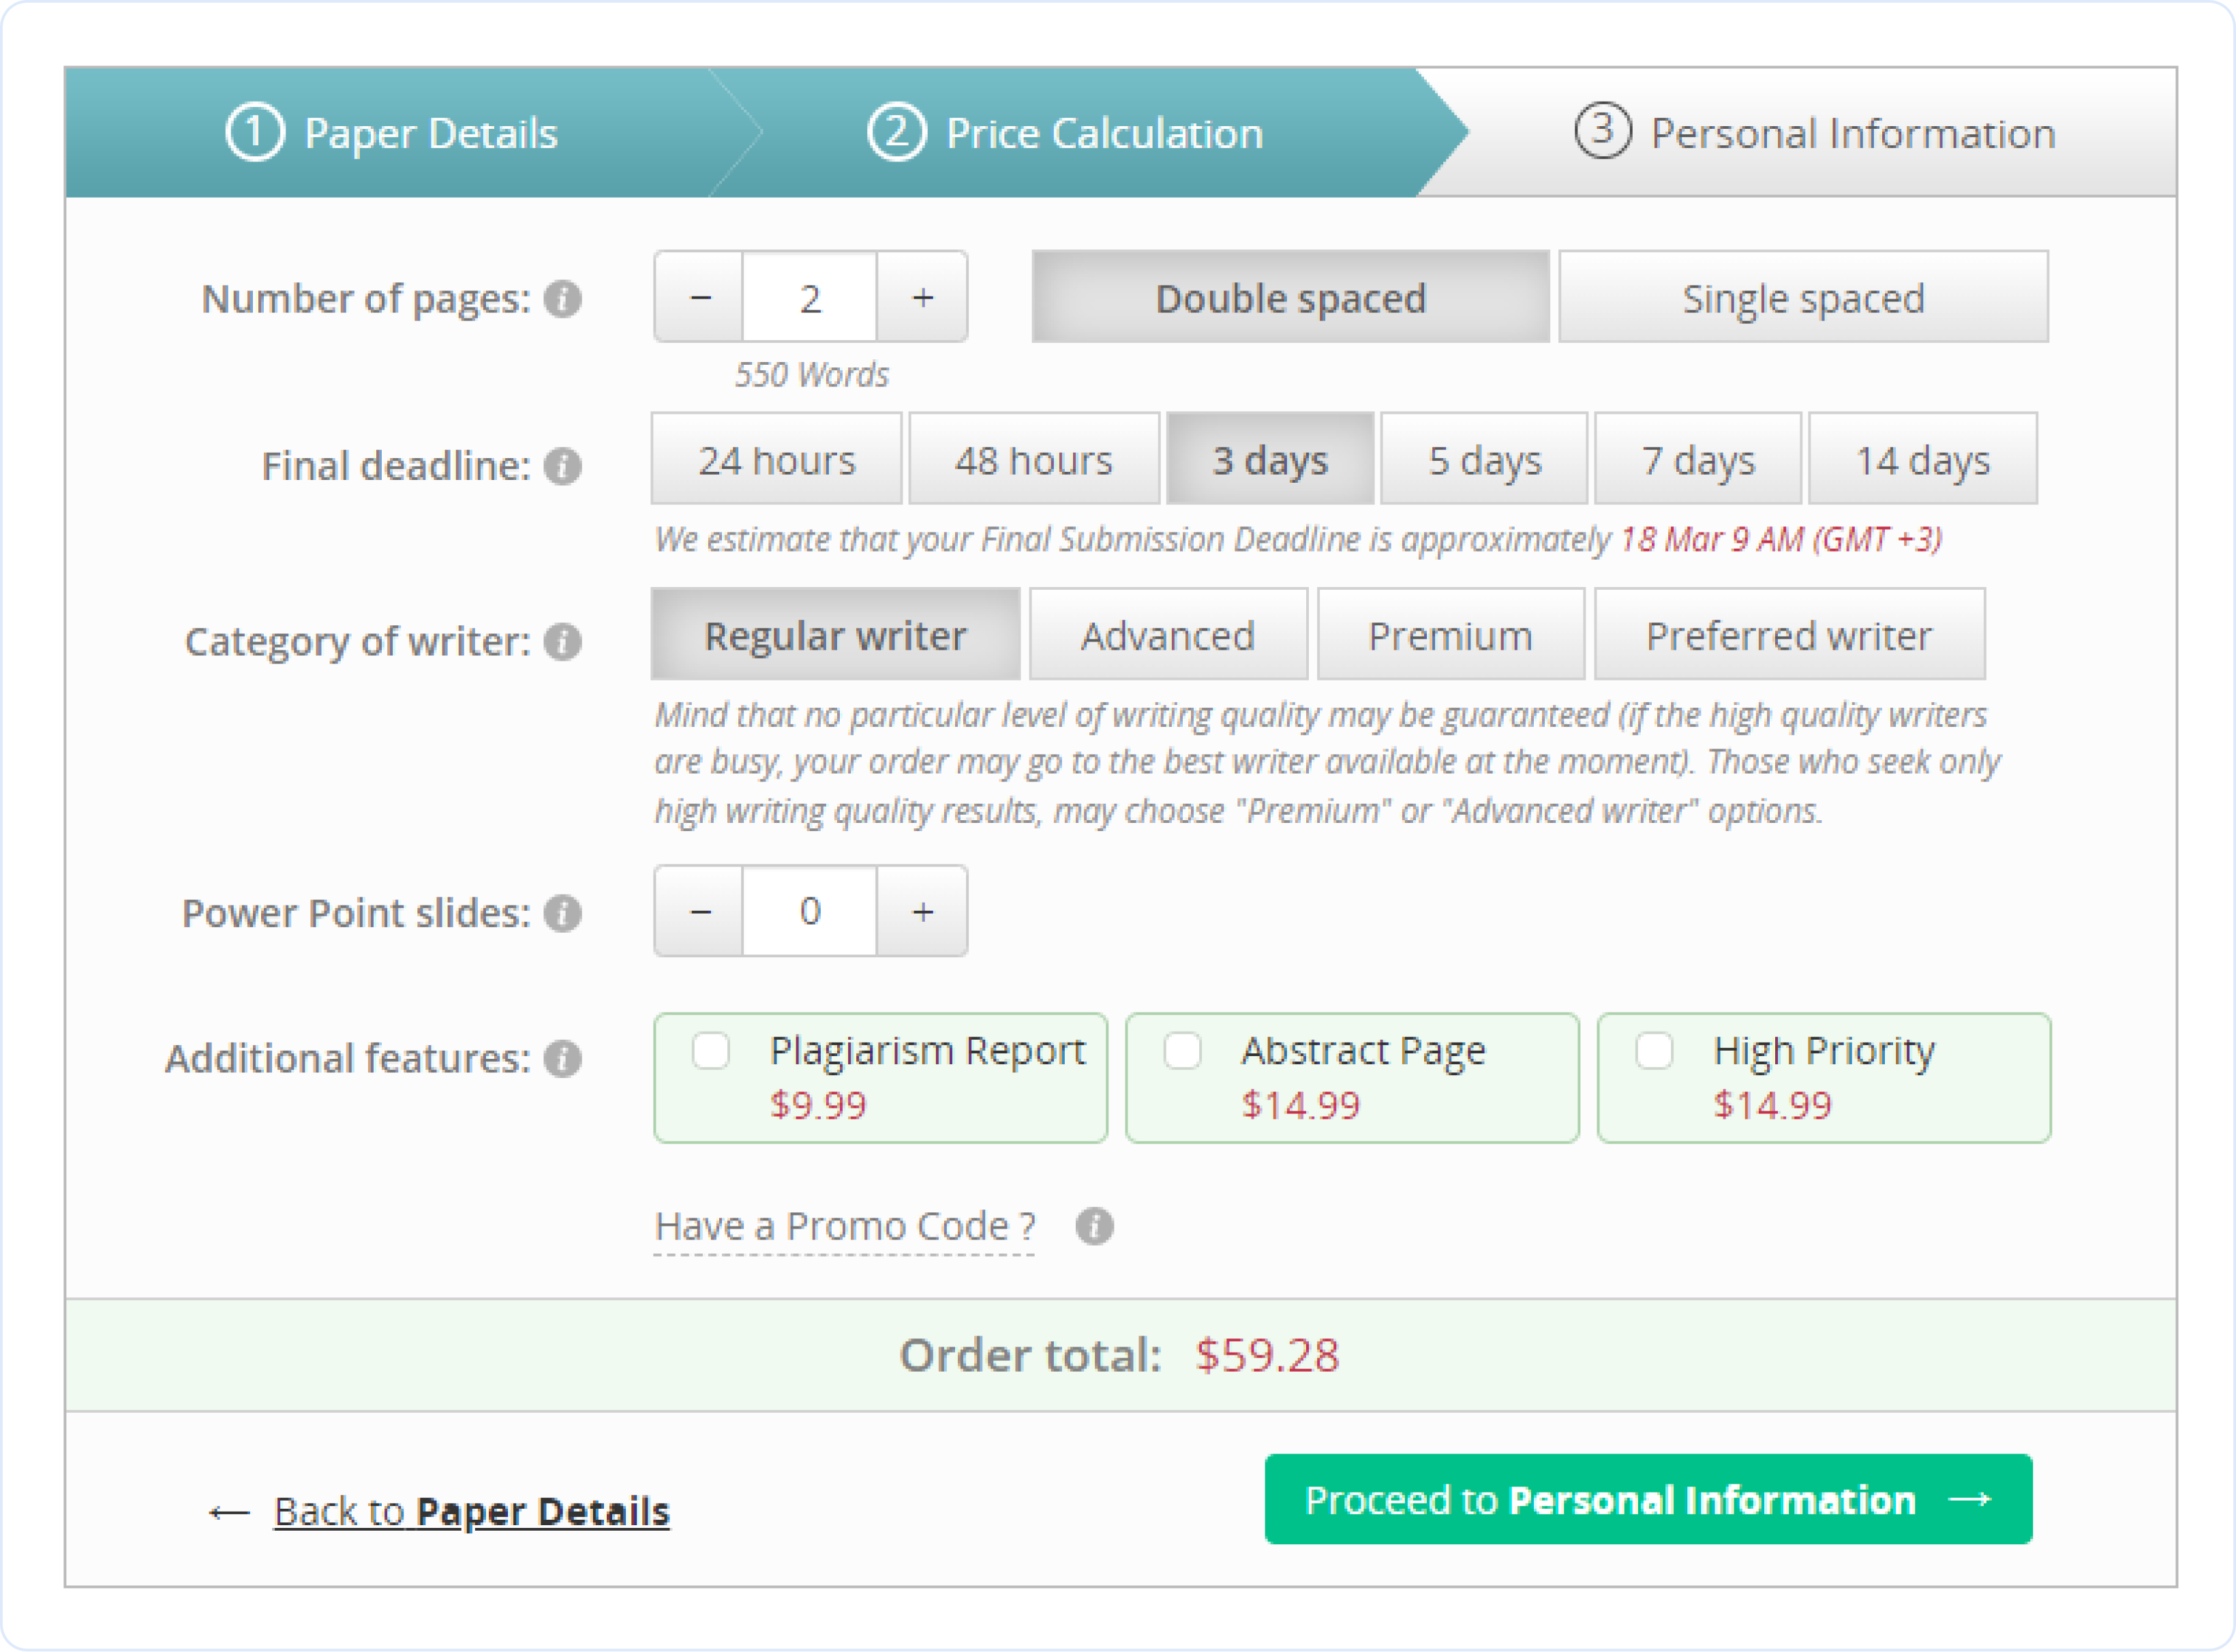Check the Abstract Page option

pos(1182,1051)
